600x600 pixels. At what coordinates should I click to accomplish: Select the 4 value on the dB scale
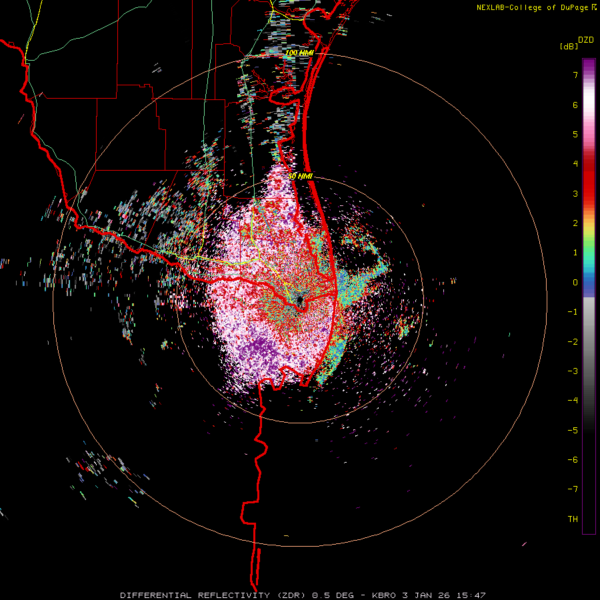point(575,164)
